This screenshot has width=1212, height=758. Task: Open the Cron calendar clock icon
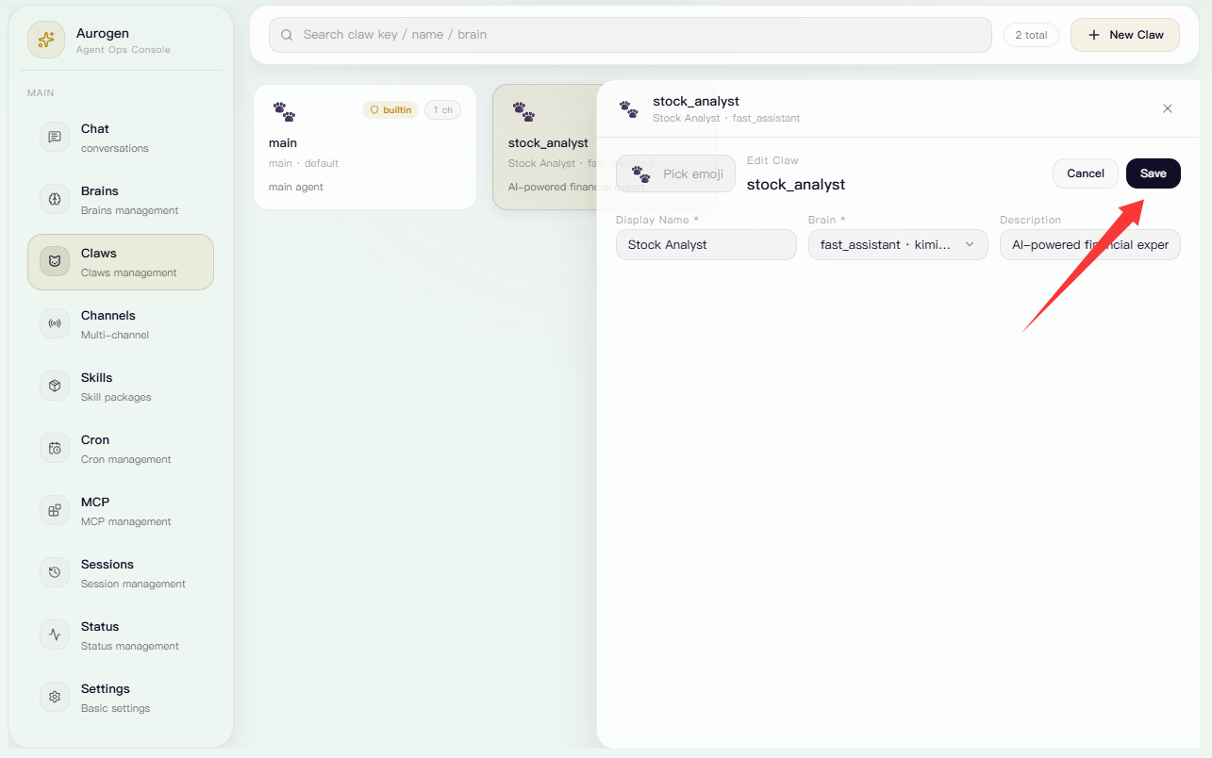point(55,448)
